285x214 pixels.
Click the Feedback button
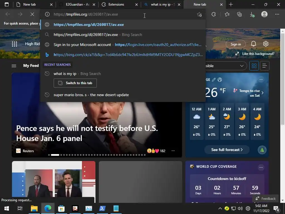[x=265, y=198]
